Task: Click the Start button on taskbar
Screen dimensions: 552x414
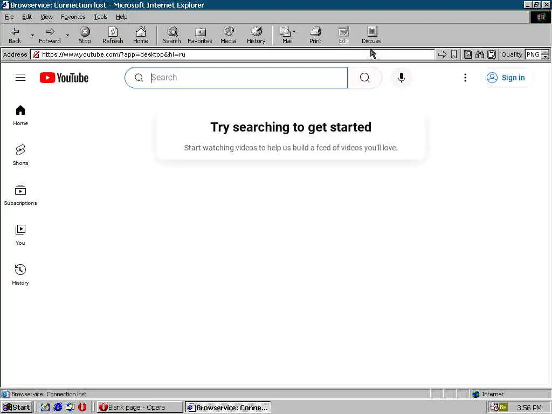Action: click(x=17, y=408)
